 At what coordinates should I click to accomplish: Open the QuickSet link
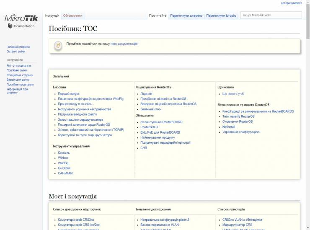tap(64, 168)
